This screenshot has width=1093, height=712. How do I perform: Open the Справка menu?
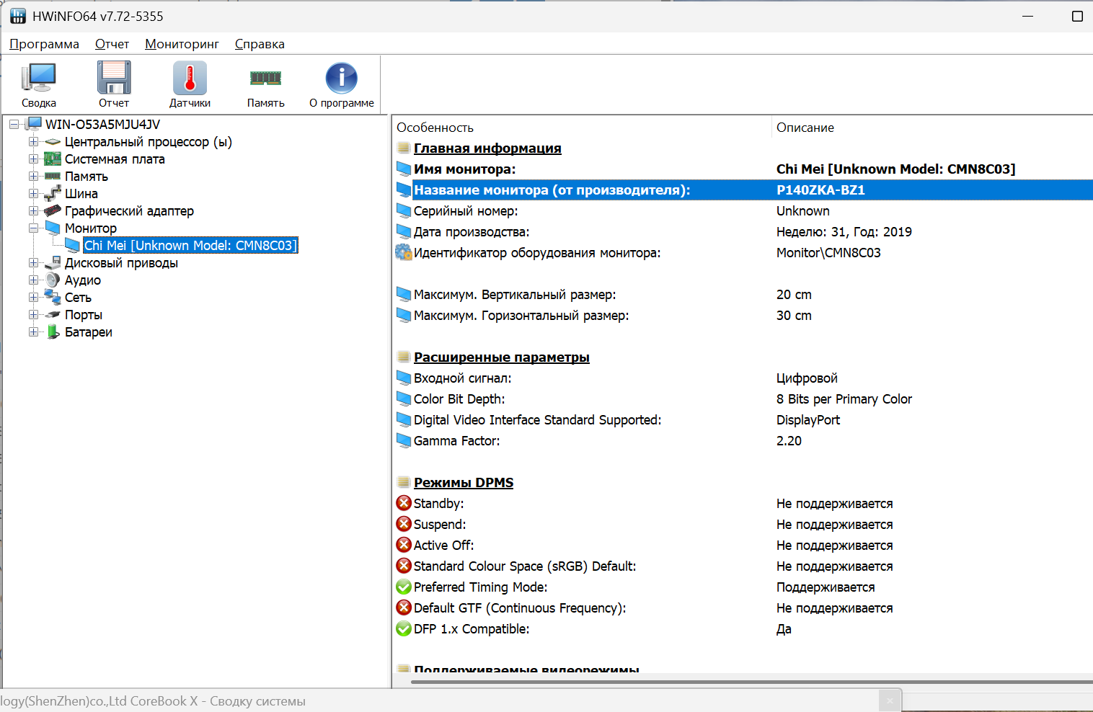point(260,44)
